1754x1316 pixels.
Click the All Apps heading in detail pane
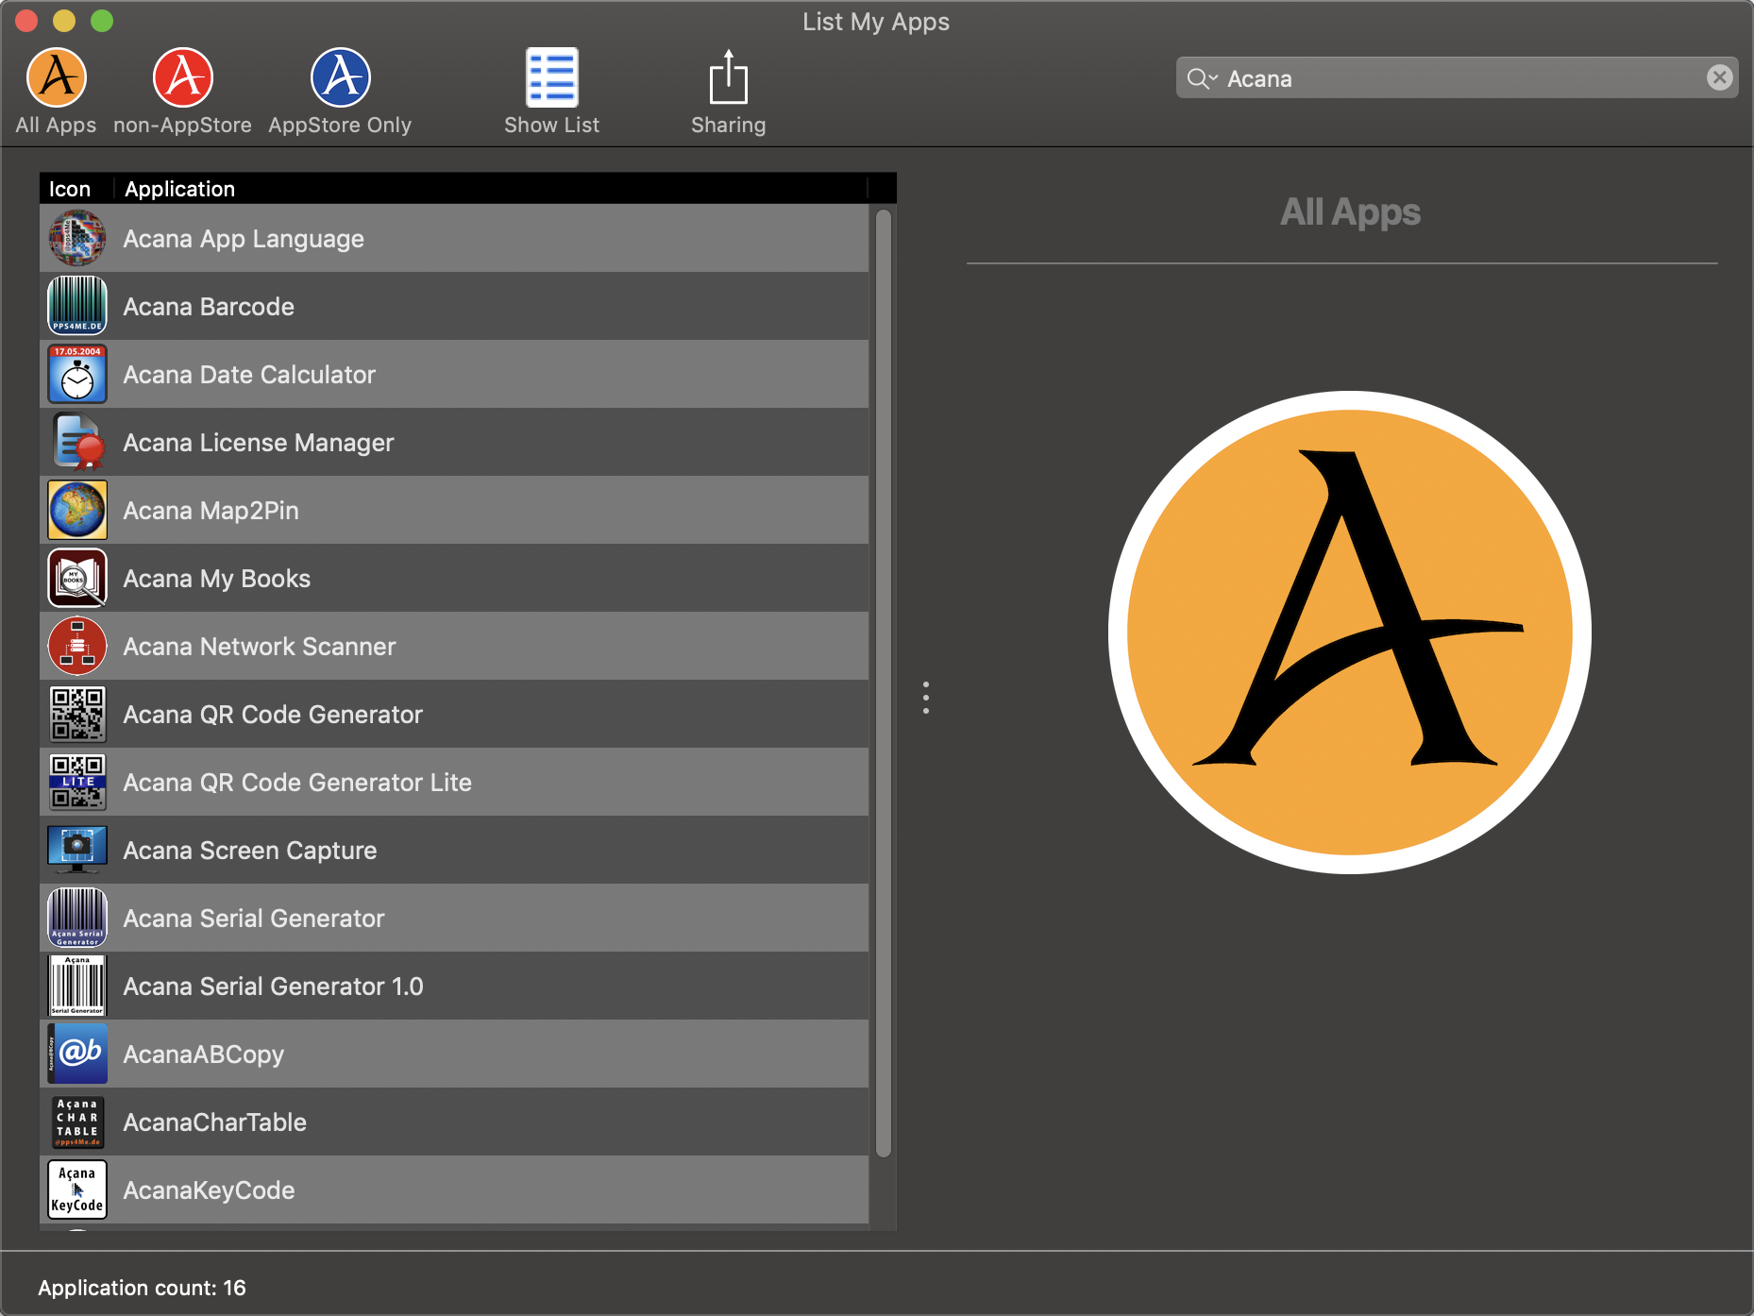(1350, 212)
